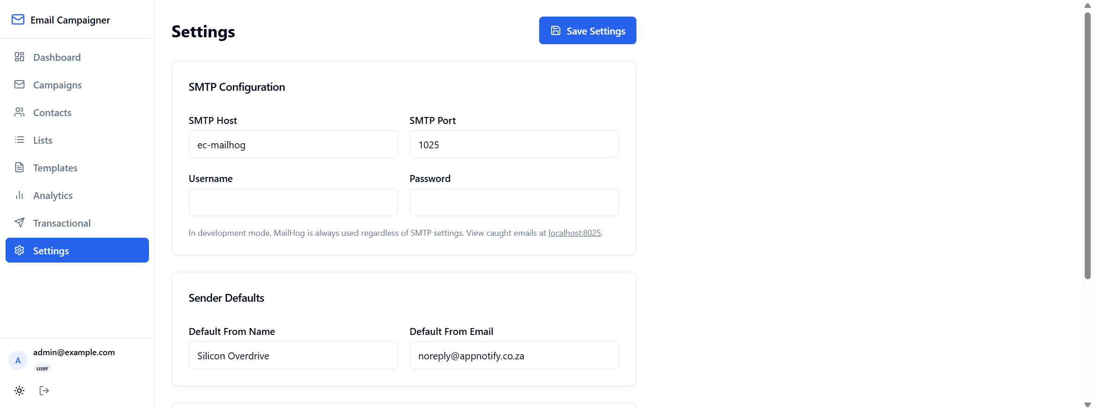This screenshot has width=1093, height=410.
Task: Select the SMTP Port input
Action: (x=514, y=144)
